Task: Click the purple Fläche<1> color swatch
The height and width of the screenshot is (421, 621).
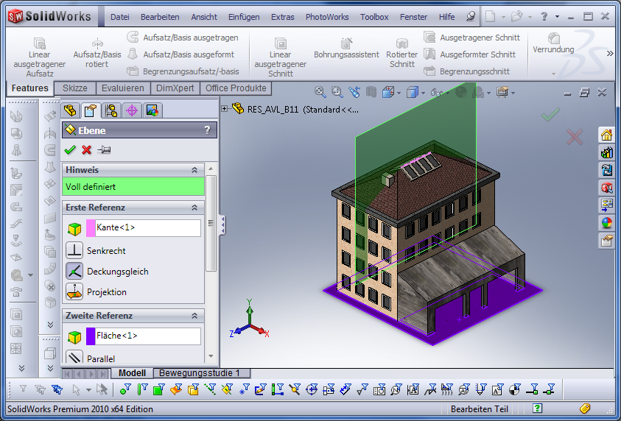Action: click(x=91, y=336)
